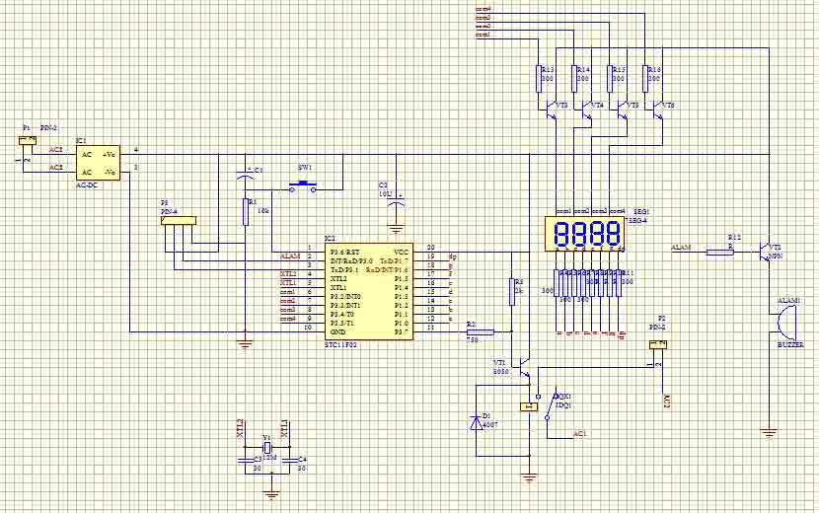Click the AC2 net label below P2

tap(666, 401)
